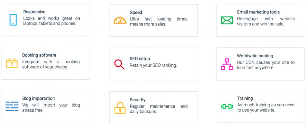The width and height of the screenshot is (308, 125).
Task: Open the Worldwide hosting heading
Action: coord(255,56)
